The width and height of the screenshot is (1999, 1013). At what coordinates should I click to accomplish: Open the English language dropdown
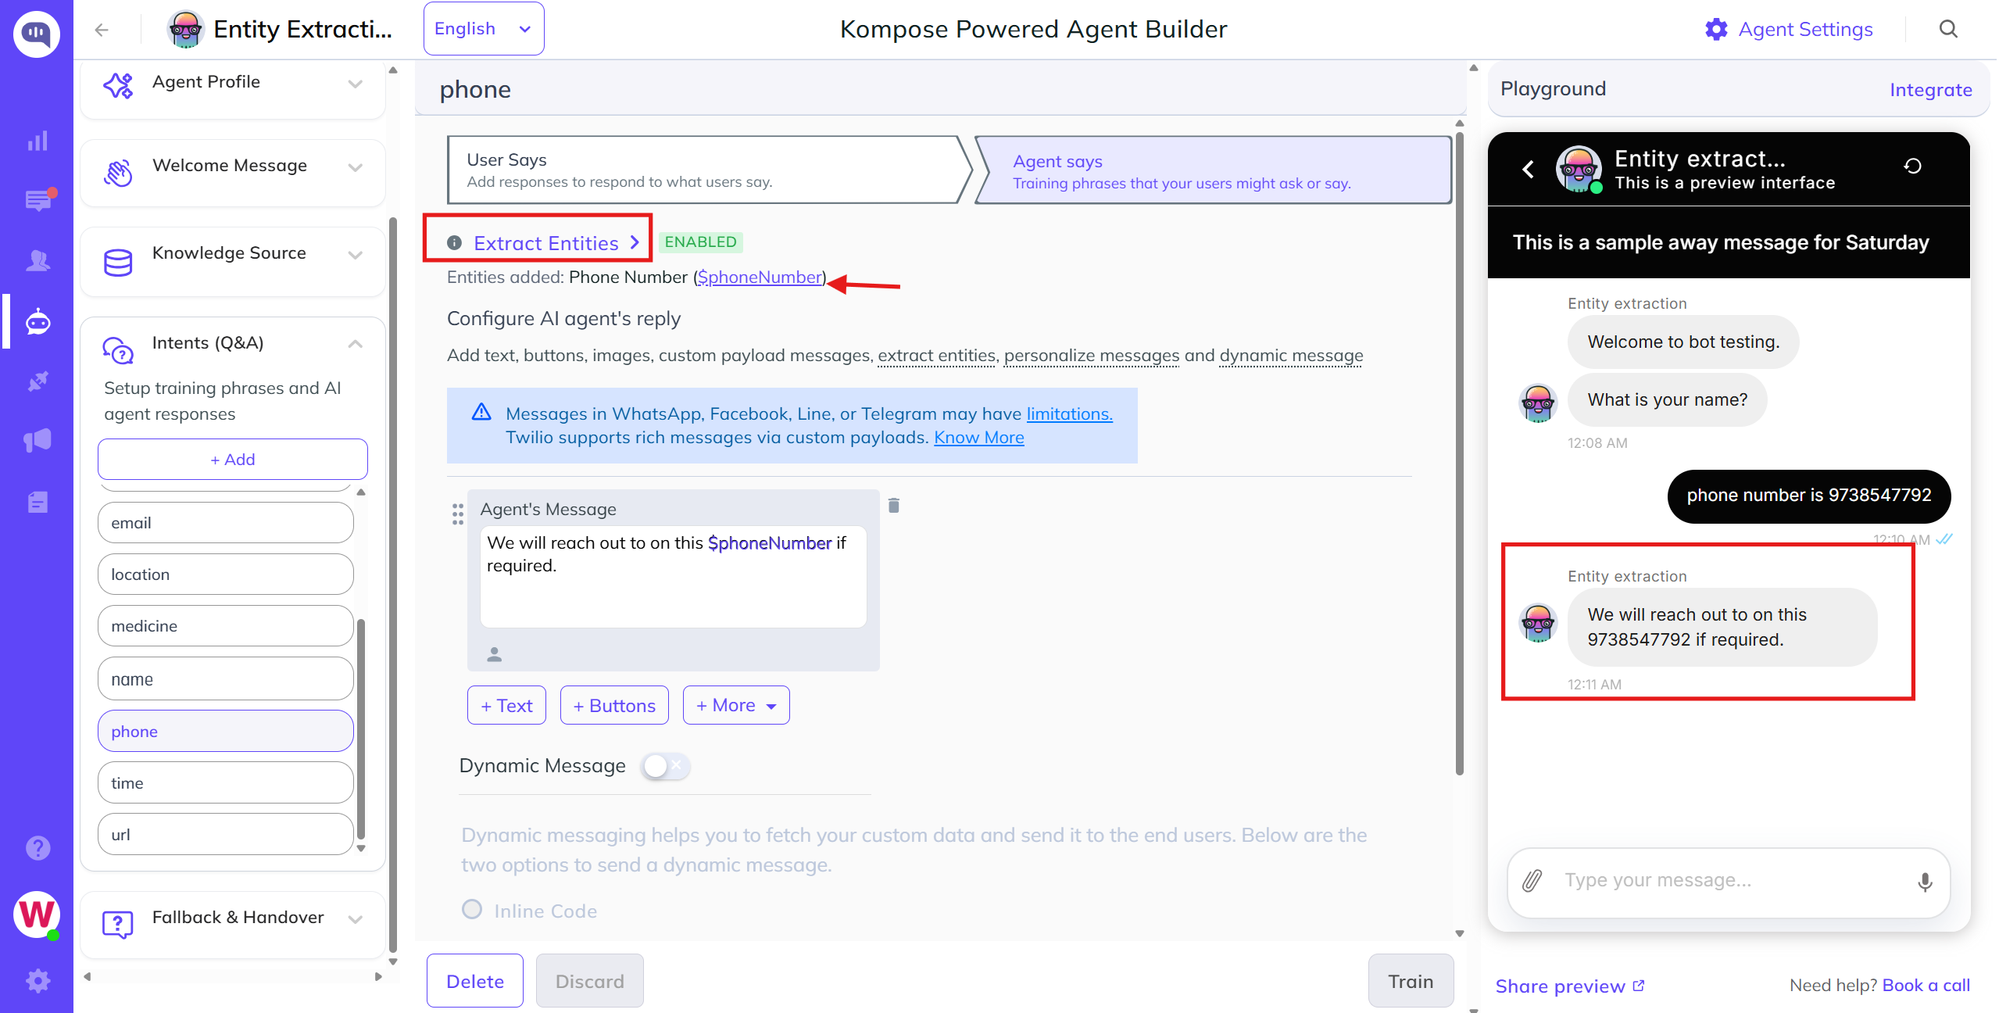click(x=484, y=29)
